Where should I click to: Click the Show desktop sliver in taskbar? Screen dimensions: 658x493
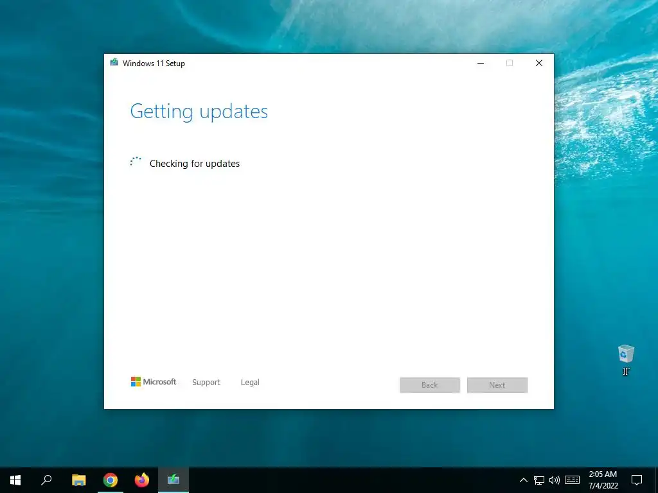[656, 480]
